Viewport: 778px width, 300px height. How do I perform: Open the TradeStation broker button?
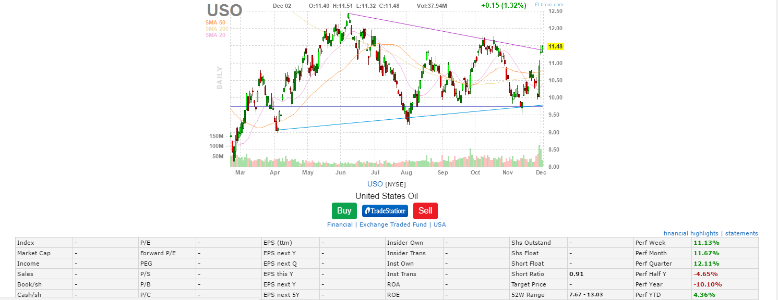point(385,211)
